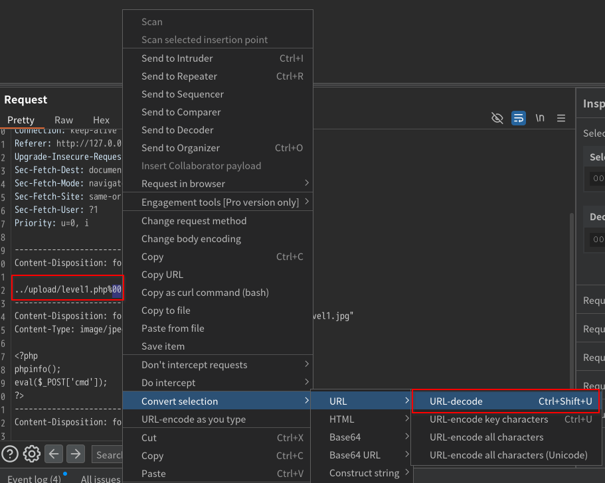Choose Send to Decoder

218,130
